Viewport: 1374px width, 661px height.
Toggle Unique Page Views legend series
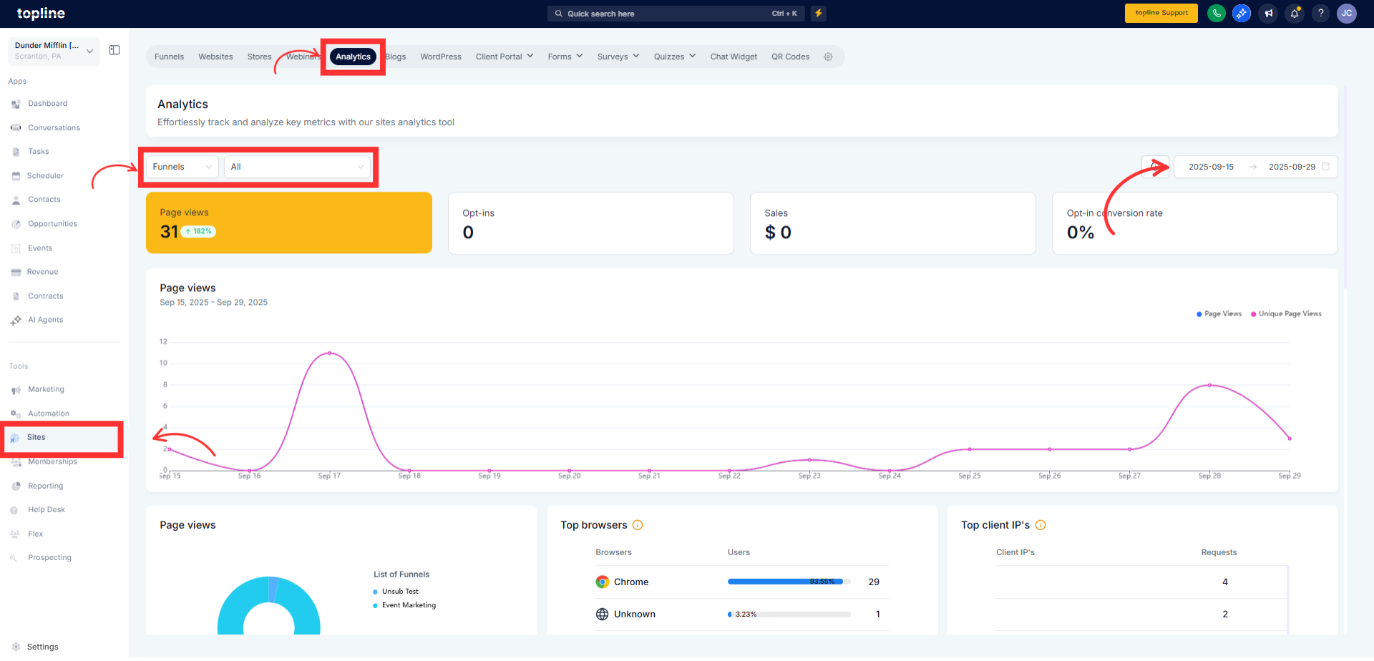(x=1286, y=314)
